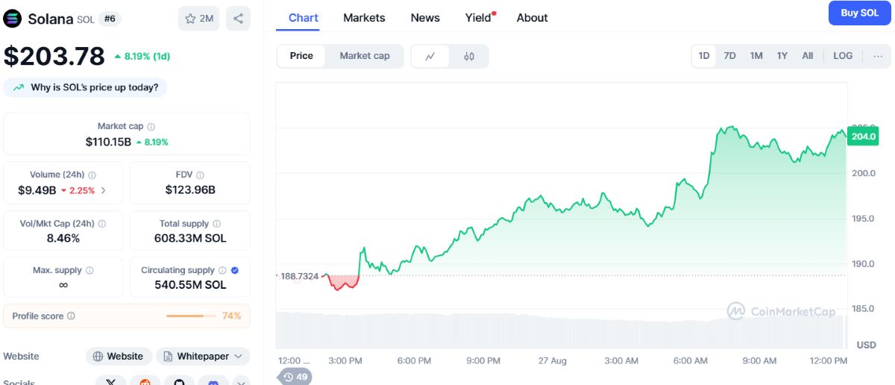Click the Profile score progress bar

click(x=191, y=316)
